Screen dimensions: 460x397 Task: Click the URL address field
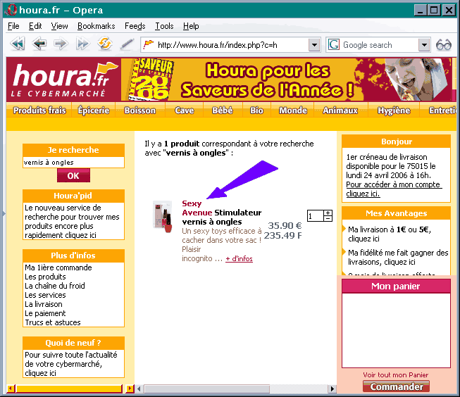point(232,45)
